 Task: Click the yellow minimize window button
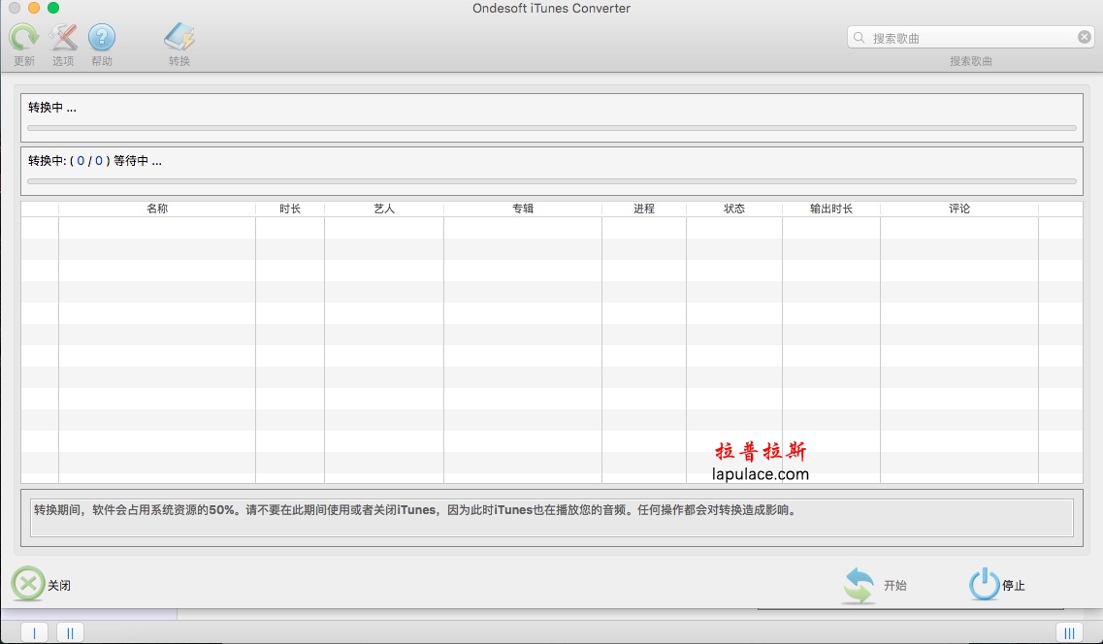(x=33, y=8)
